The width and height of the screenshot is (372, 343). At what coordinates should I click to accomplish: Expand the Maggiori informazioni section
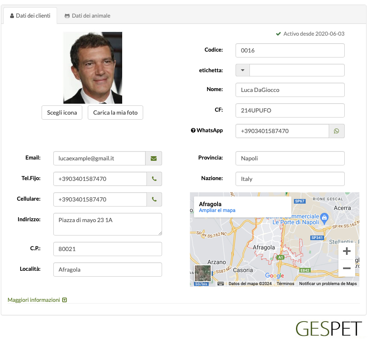click(37, 300)
